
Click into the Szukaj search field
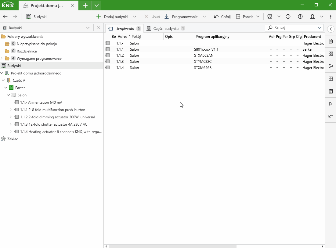click(293, 28)
